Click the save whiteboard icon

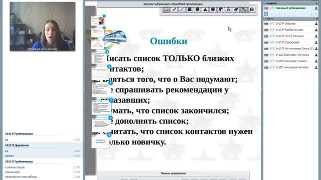252,9
